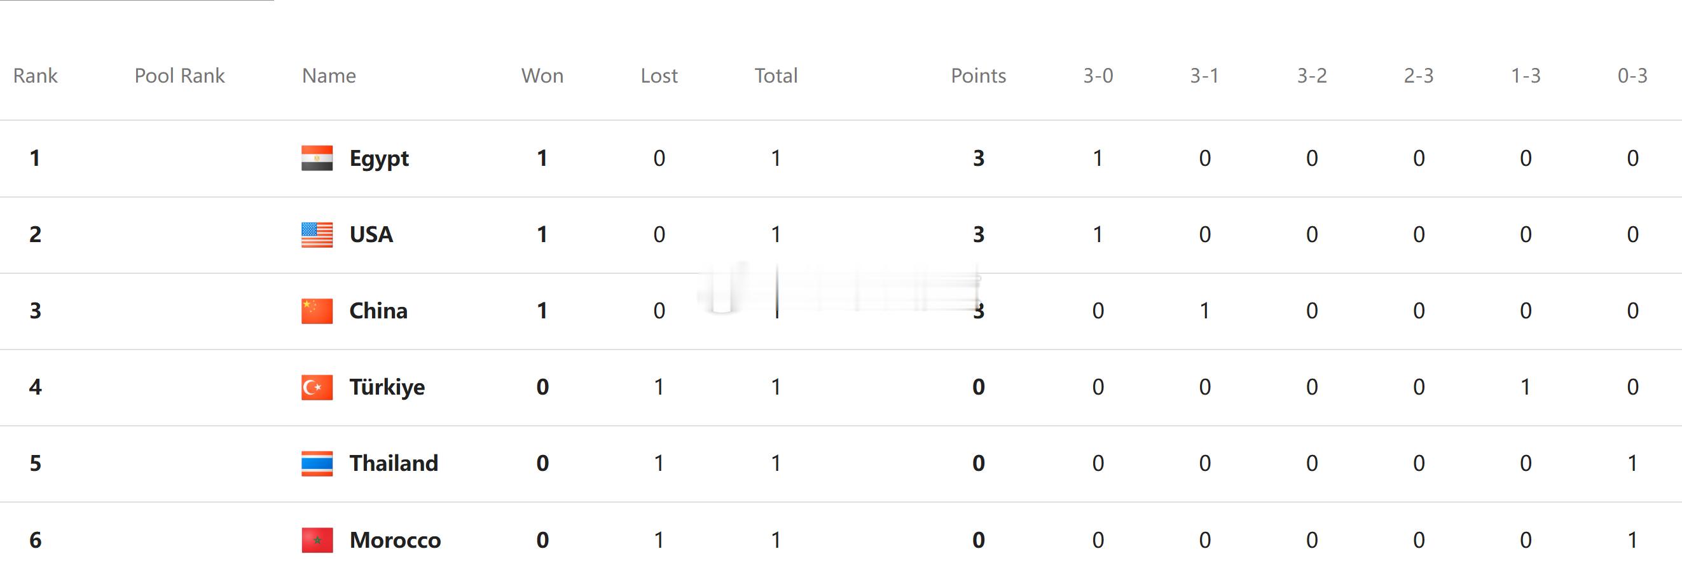
Task: Open the Egypt team name link
Action: (379, 160)
